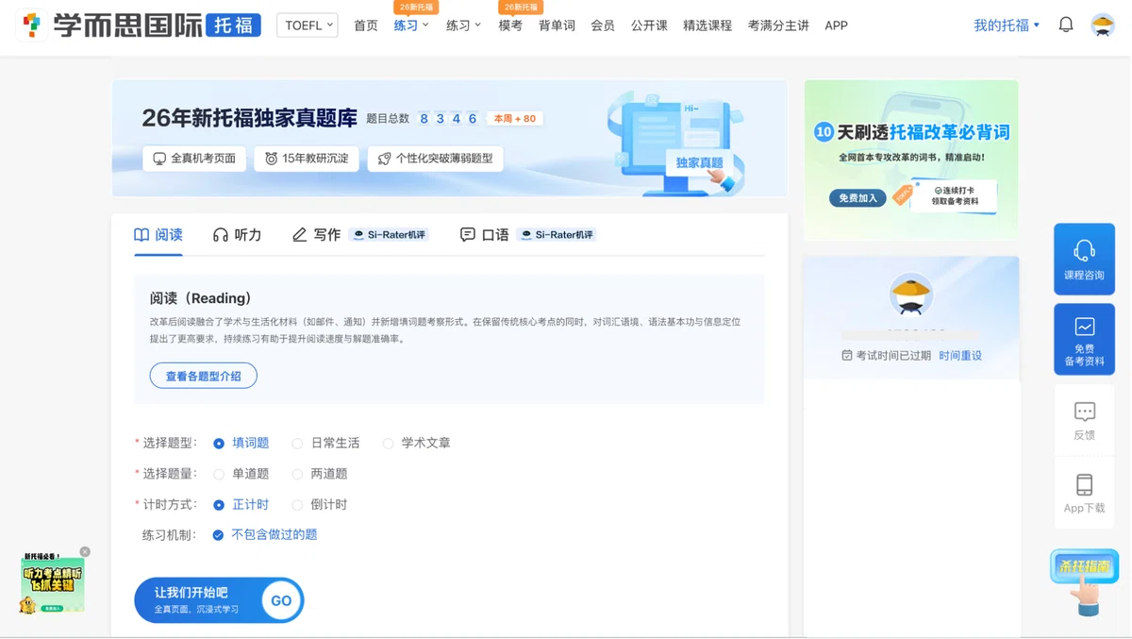Switch to the 听力 tab
Image resolution: width=1132 pixels, height=639 pixels.
238,234
